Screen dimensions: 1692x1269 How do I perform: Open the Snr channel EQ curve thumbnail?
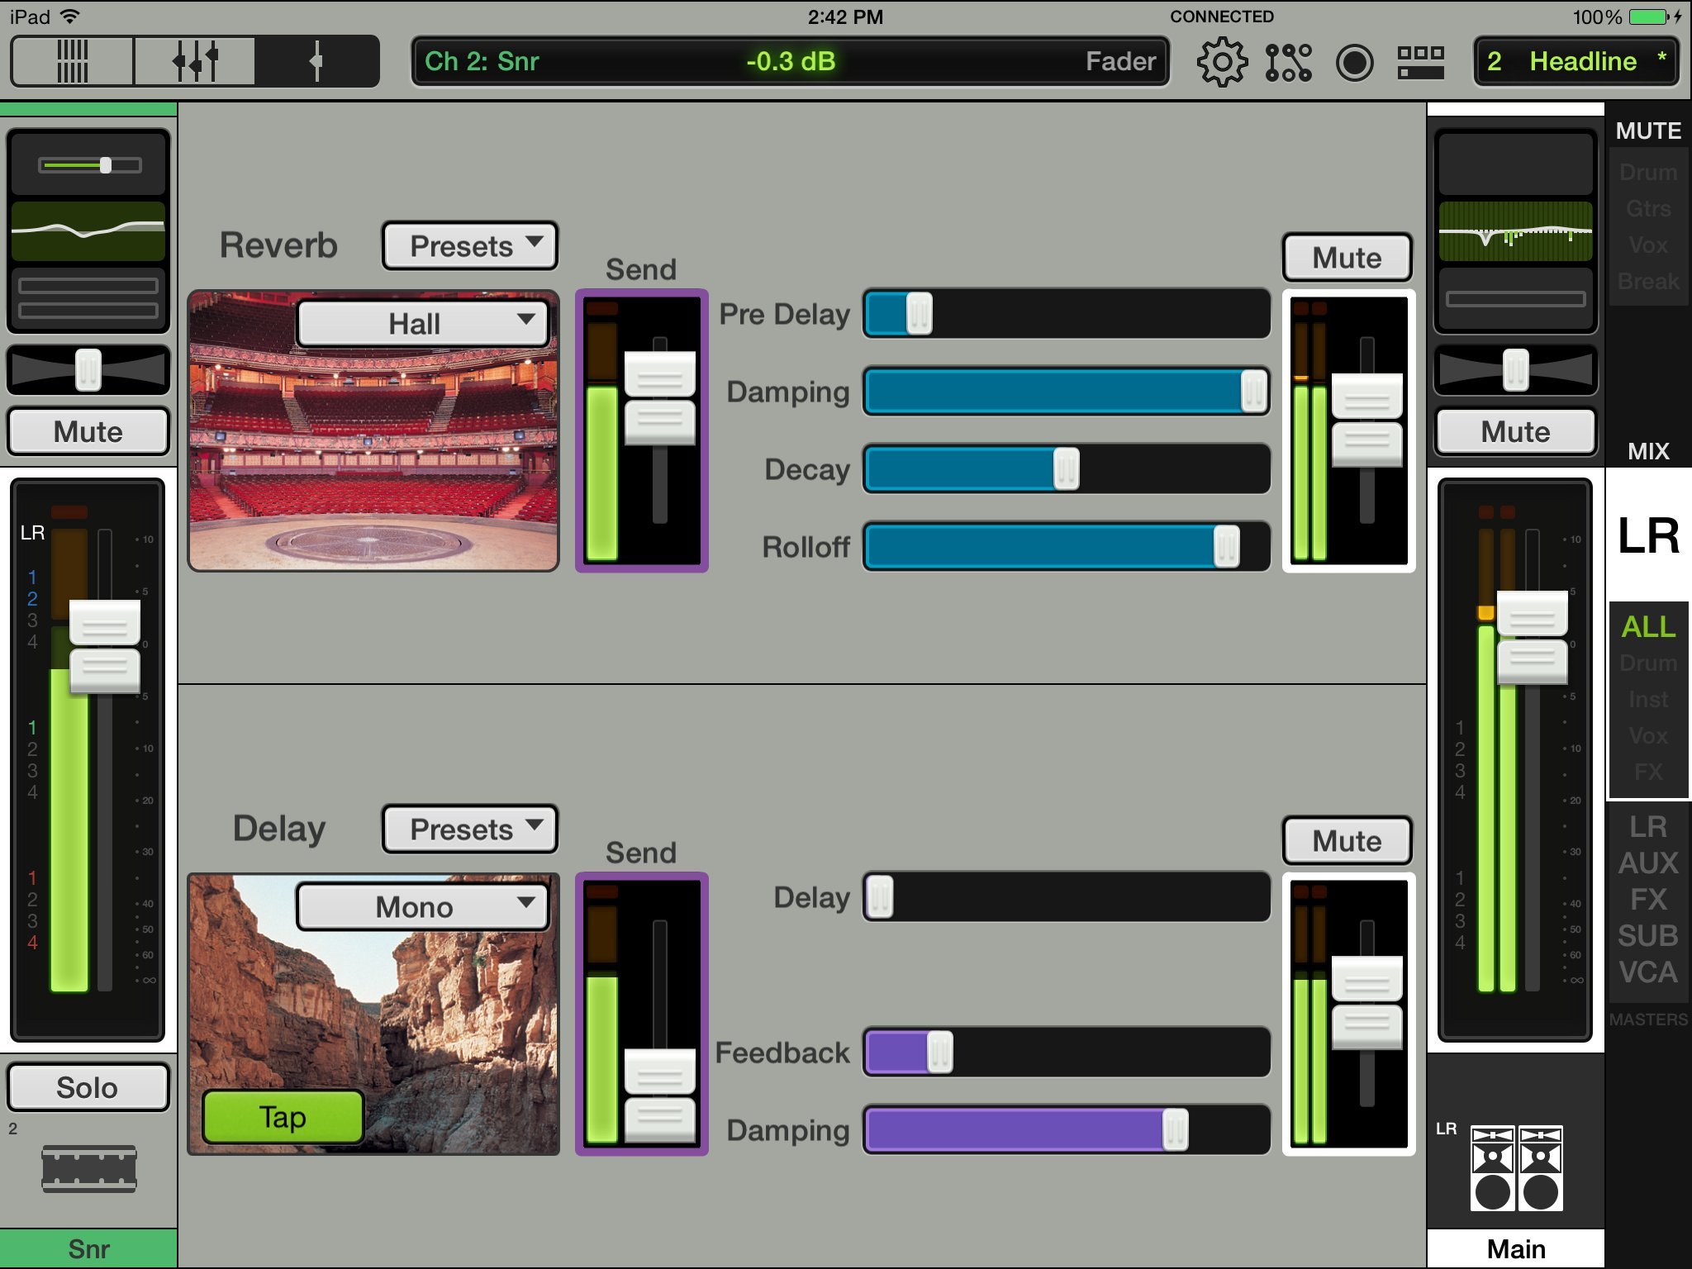(88, 231)
